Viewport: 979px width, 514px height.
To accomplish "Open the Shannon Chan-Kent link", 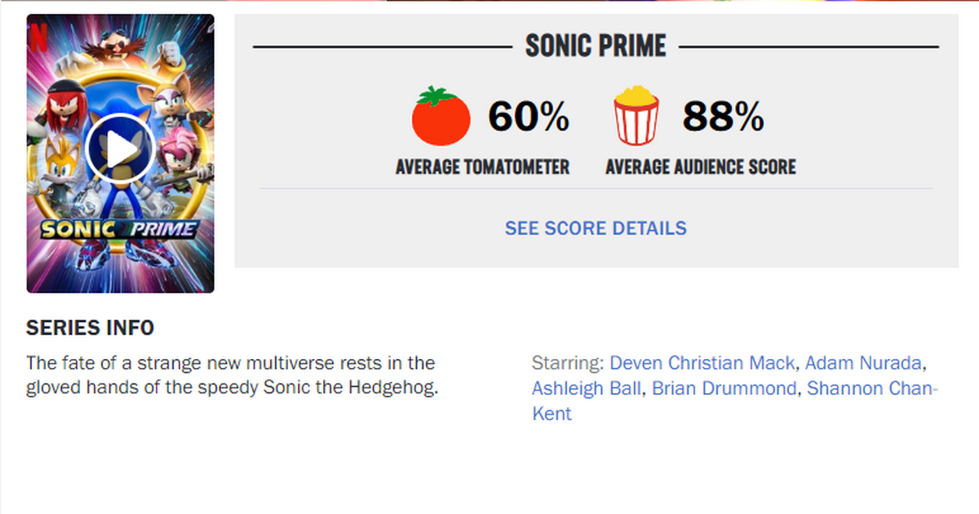I will tap(871, 388).
